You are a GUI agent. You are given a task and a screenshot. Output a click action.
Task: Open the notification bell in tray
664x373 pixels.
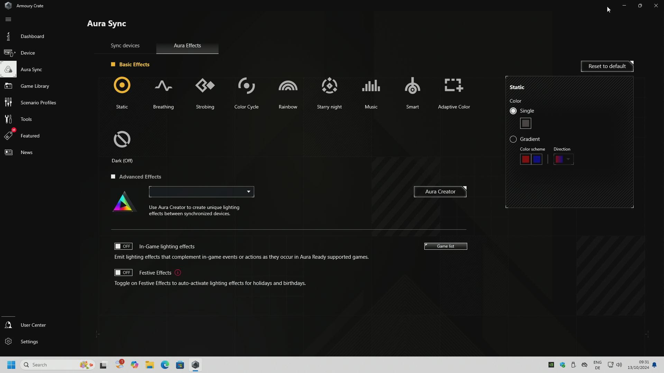654,365
